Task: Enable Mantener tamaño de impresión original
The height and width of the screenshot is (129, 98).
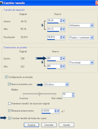Action: (x=9, y=104)
